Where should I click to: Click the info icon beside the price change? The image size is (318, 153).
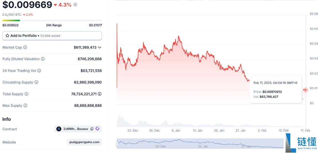[x=75, y=5]
